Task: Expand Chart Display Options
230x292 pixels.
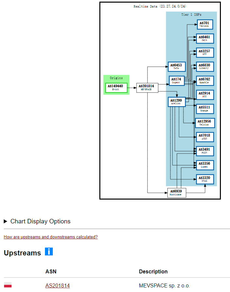Action: click(x=37, y=221)
